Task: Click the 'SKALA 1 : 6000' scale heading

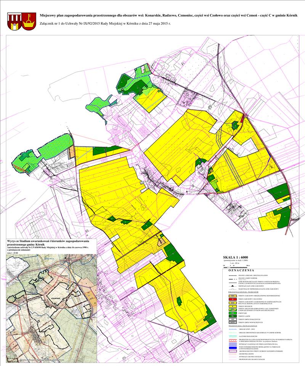Action: click(236, 258)
